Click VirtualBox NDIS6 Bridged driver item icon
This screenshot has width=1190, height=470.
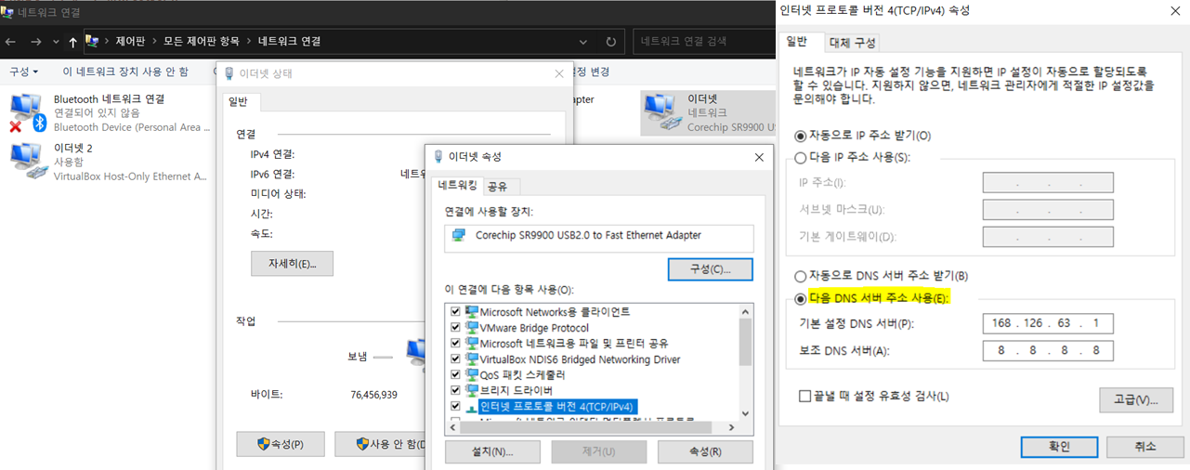pos(471,359)
